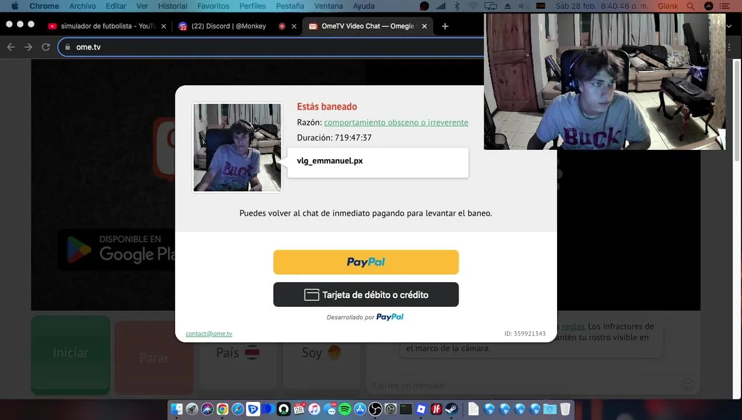
Task: Open Launchpad from the dock
Action: (192, 409)
